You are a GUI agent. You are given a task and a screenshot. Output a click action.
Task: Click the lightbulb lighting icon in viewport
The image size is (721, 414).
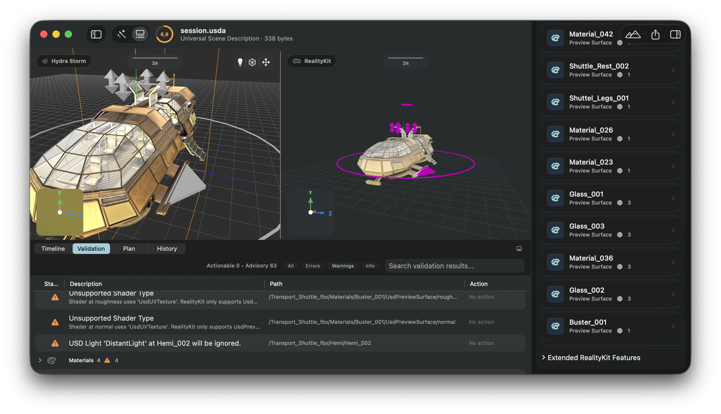240,62
